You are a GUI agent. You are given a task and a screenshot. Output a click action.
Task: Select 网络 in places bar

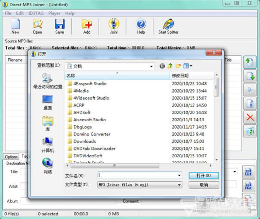pyautogui.click(x=48, y=166)
